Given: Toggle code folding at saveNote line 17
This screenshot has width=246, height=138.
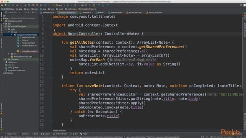Looking at the screenshot, I should tap(51, 85).
